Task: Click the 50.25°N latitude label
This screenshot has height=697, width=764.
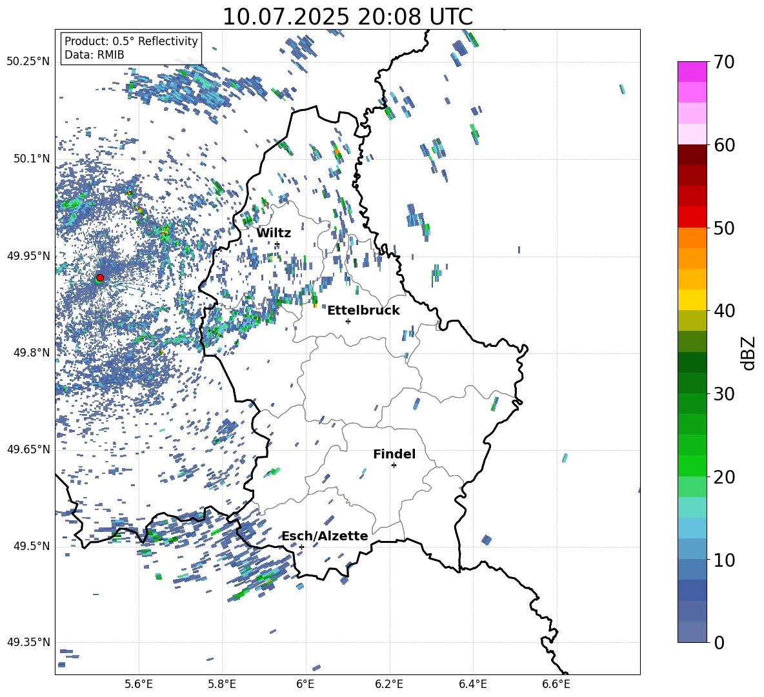Action: click(x=28, y=62)
